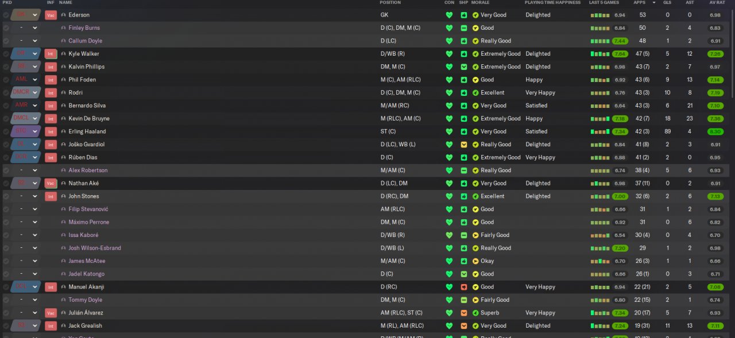Sort by the MORALE column header
The height and width of the screenshot is (338, 735).
[481, 3]
